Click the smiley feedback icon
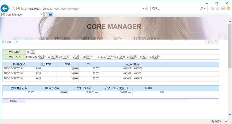 (228, 8)
